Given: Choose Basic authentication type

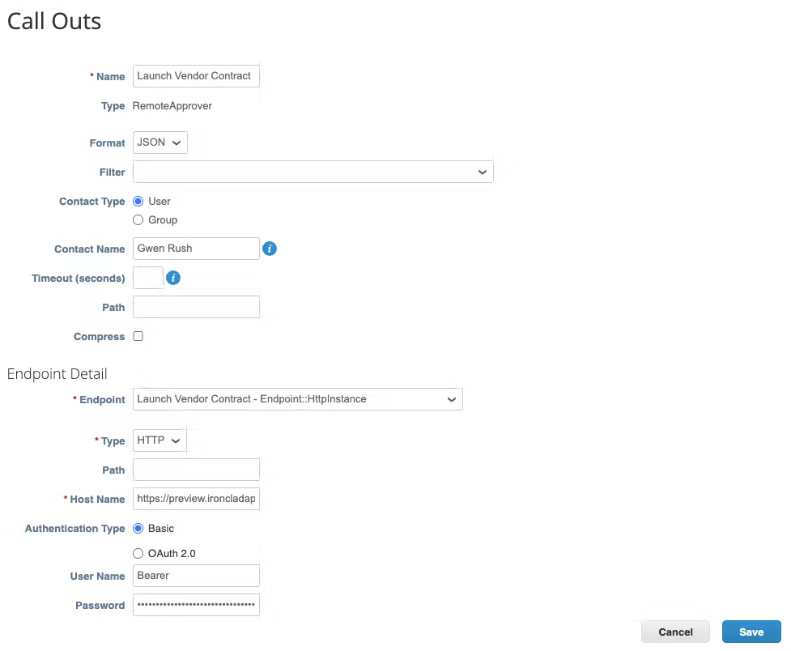Looking at the screenshot, I should (138, 529).
